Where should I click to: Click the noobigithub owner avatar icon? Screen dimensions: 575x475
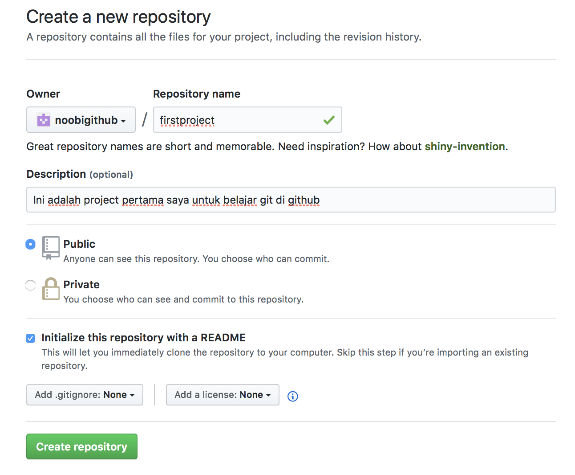(x=44, y=120)
